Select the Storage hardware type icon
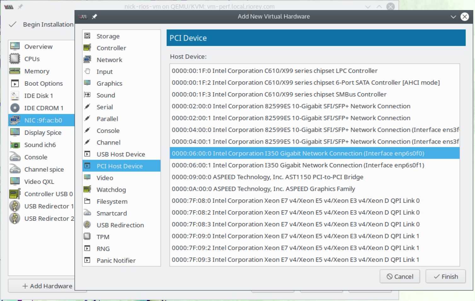Image resolution: width=475 pixels, height=301 pixels. [87, 36]
